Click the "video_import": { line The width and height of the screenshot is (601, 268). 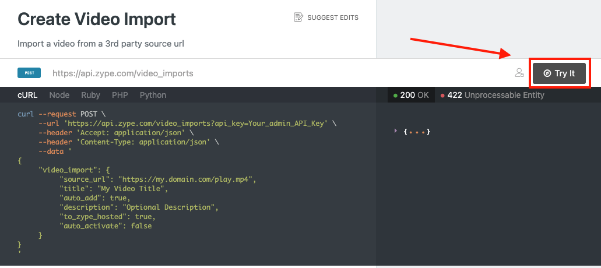[x=74, y=170]
